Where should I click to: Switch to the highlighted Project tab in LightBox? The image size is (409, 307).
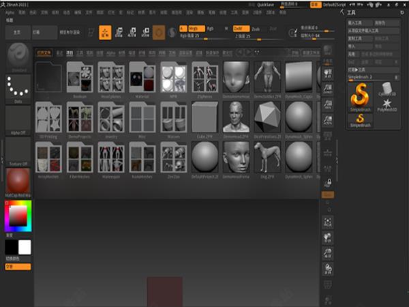(70, 53)
